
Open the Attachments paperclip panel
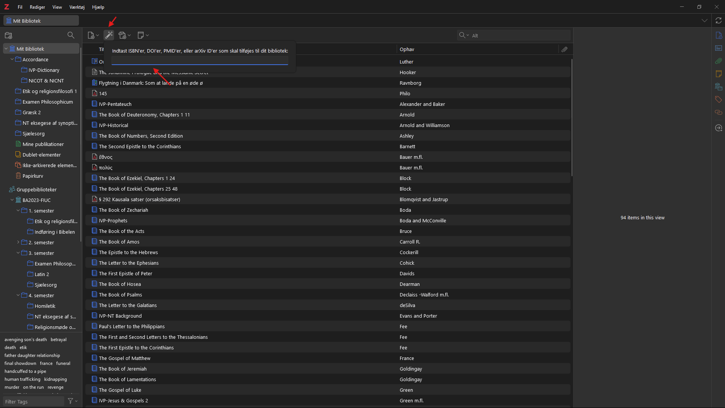pos(719,61)
